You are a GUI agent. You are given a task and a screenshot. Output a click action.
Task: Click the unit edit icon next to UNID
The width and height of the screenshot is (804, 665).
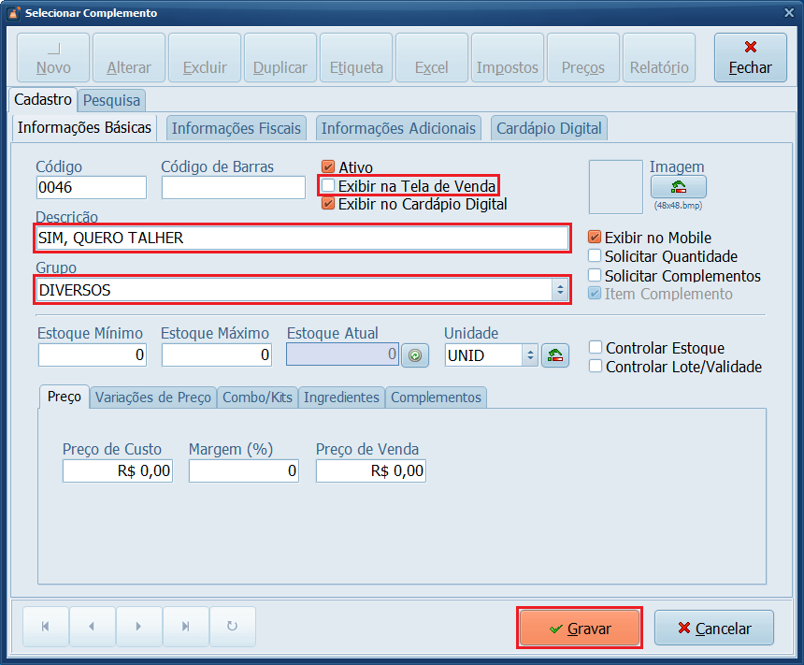555,355
